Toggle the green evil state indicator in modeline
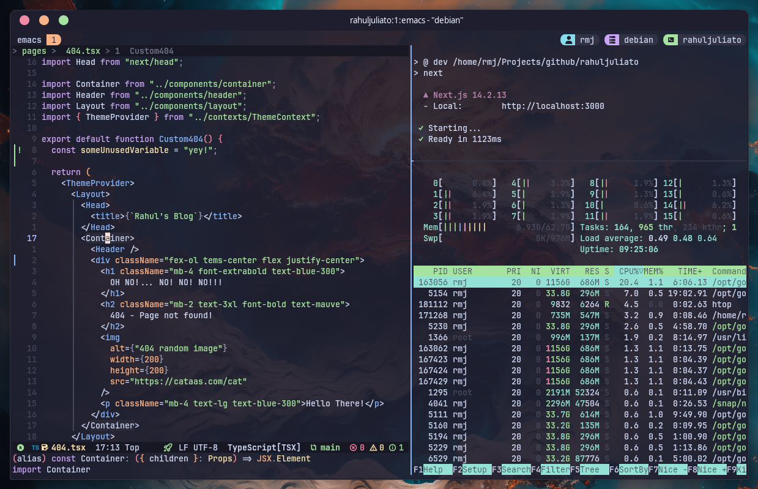Image resolution: width=758 pixels, height=489 pixels. pyautogui.click(x=20, y=447)
